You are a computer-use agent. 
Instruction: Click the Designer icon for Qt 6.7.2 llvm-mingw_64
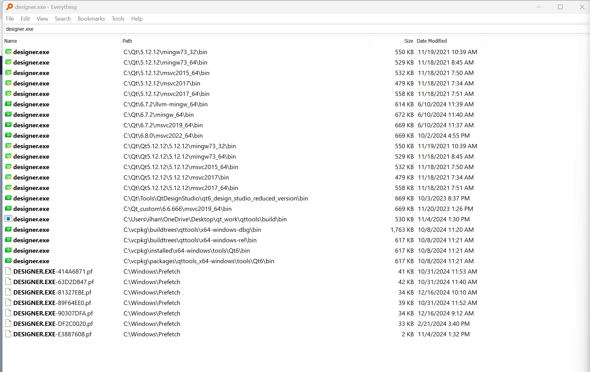pos(8,104)
